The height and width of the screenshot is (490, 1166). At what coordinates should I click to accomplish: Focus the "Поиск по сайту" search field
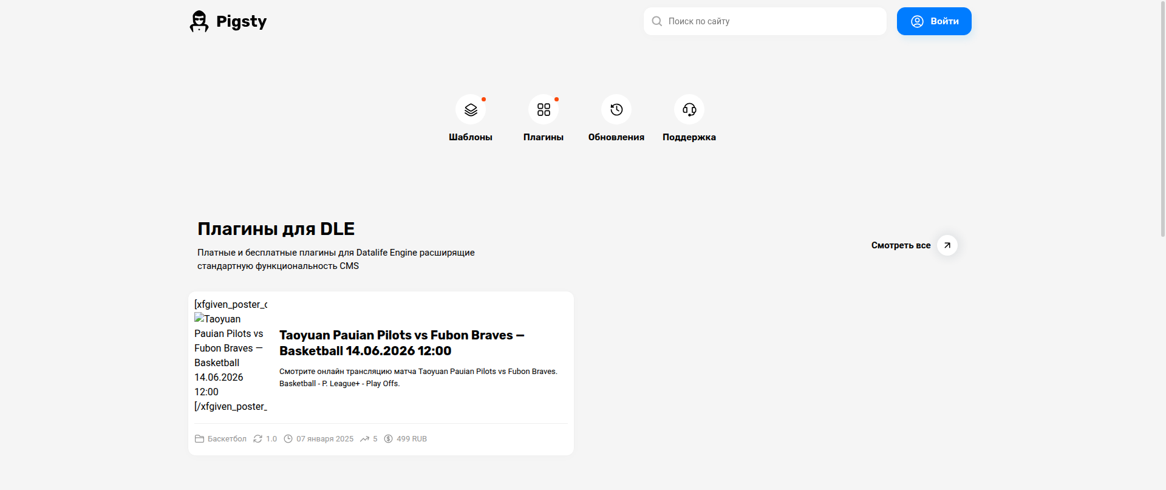(765, 21)
